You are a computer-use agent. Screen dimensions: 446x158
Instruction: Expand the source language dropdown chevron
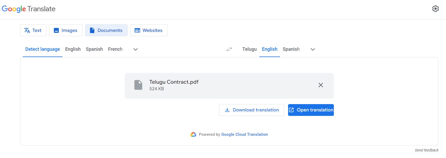click(x=135, y=49)
